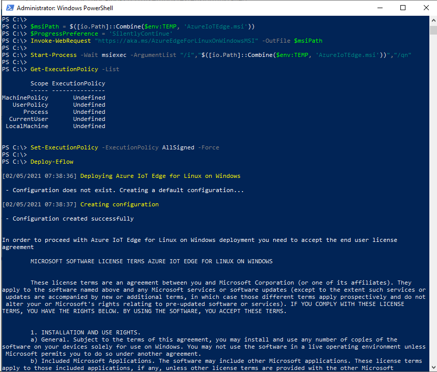Click 'Deploying Azure IoT Edge for Linux on Windows'

tap(160, 176)
